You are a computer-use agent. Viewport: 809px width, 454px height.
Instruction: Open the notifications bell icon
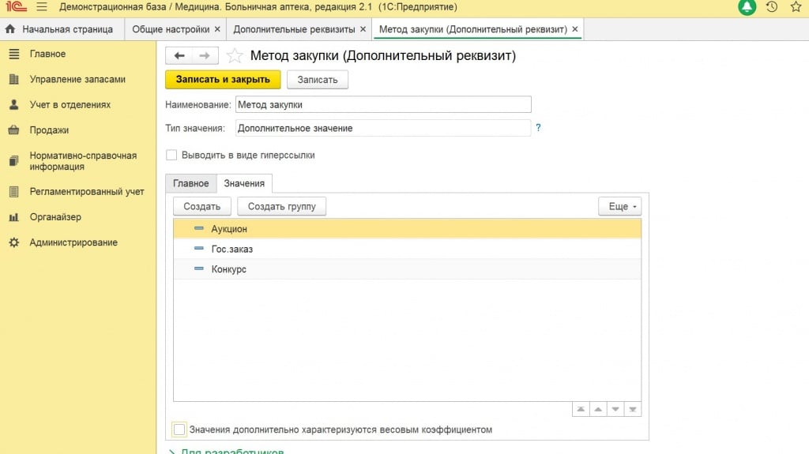click(747, 7)
